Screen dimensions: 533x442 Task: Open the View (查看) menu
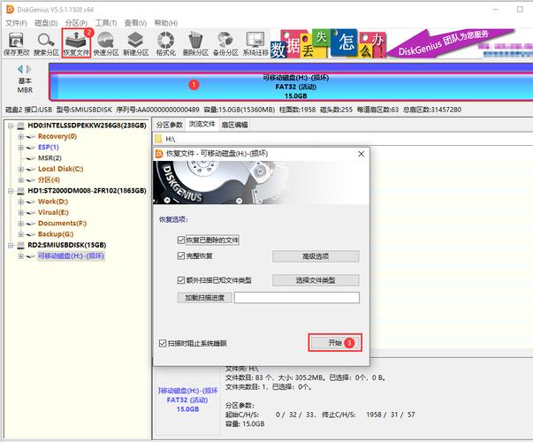tap(135, 23)
